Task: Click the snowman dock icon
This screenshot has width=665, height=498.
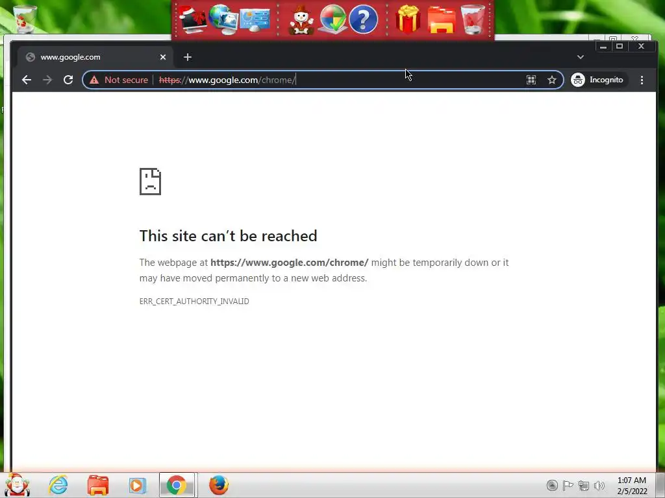Action: click(x=301, y=19)
